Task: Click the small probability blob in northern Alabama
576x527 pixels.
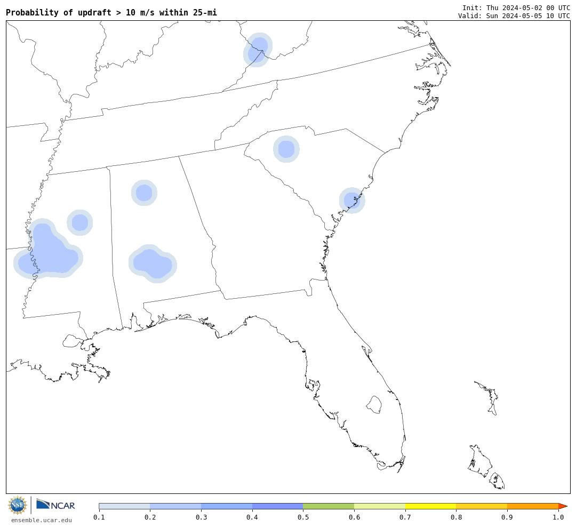Action: 144,193
